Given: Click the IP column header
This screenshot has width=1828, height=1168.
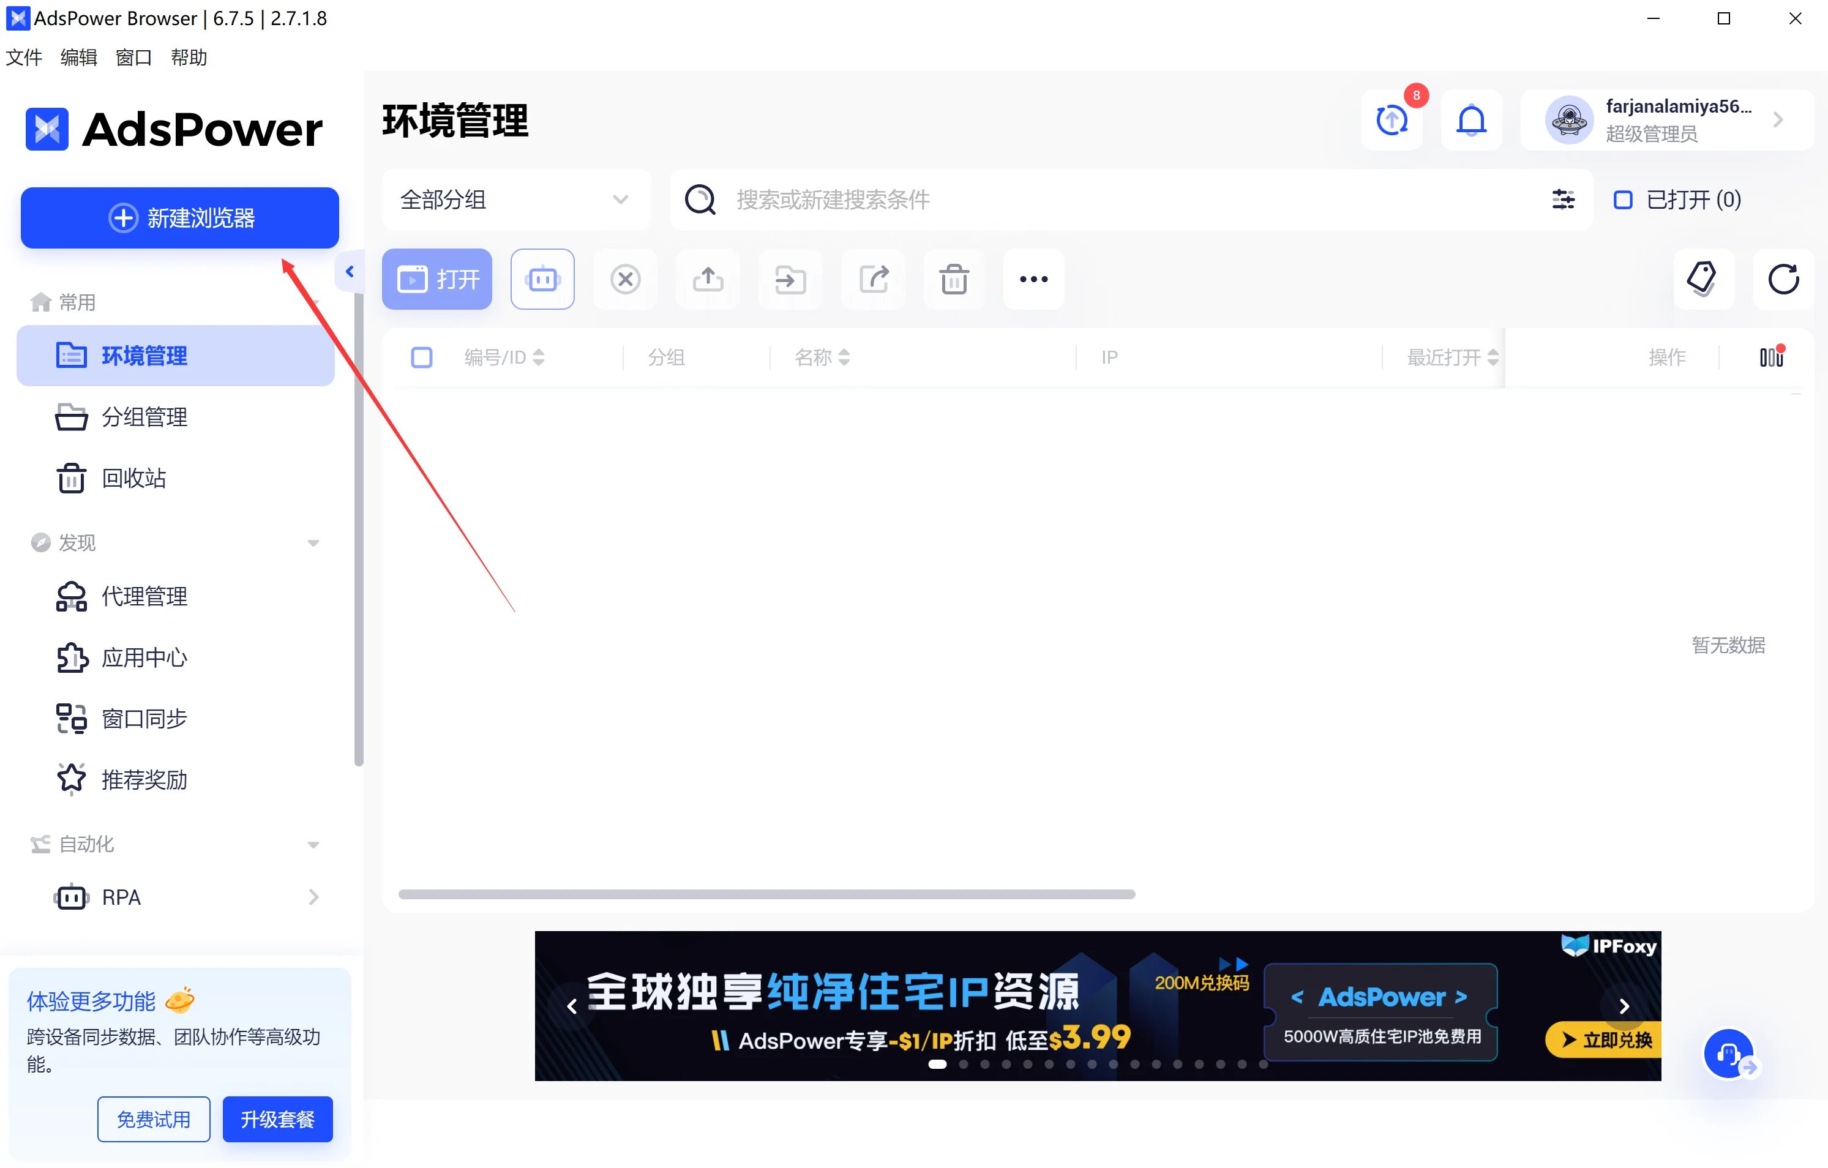Looking at the screenshot, I should click(x=1109, y=358).
